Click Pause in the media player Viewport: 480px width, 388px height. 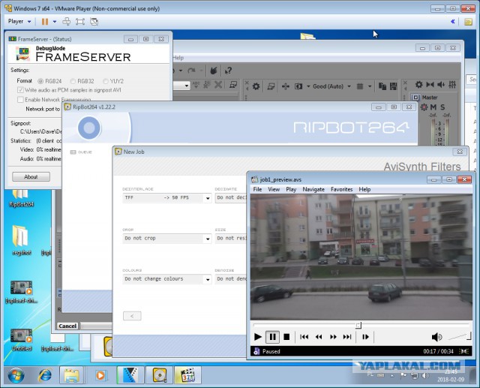click(x=272, y=337)
